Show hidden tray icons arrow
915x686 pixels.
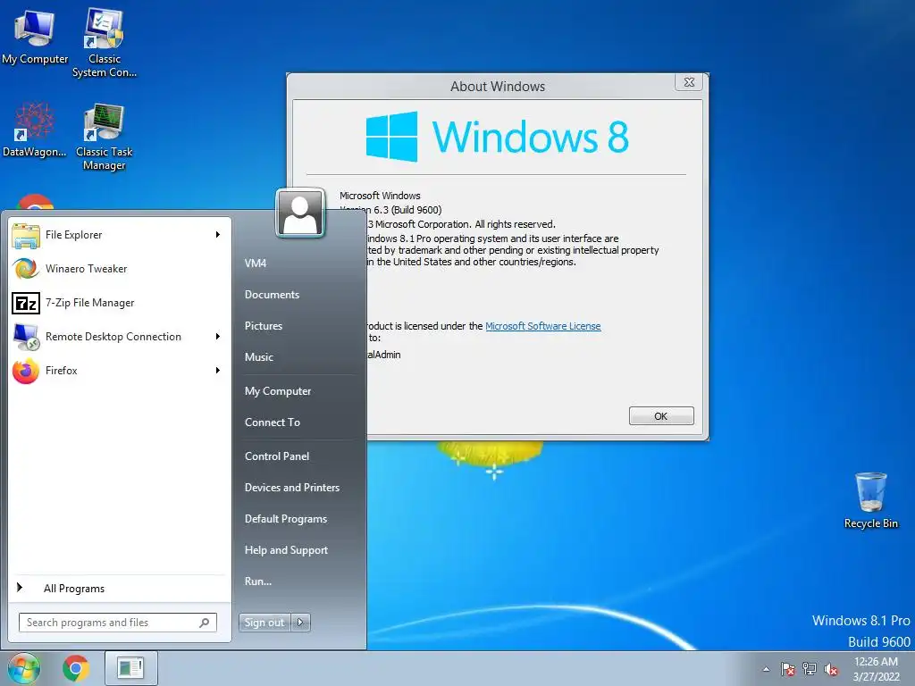(x=766, y=669)
